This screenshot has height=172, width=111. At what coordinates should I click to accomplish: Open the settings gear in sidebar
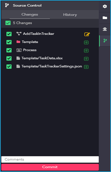point(105,6)
